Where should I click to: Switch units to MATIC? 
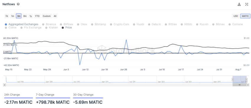[245, 16]
